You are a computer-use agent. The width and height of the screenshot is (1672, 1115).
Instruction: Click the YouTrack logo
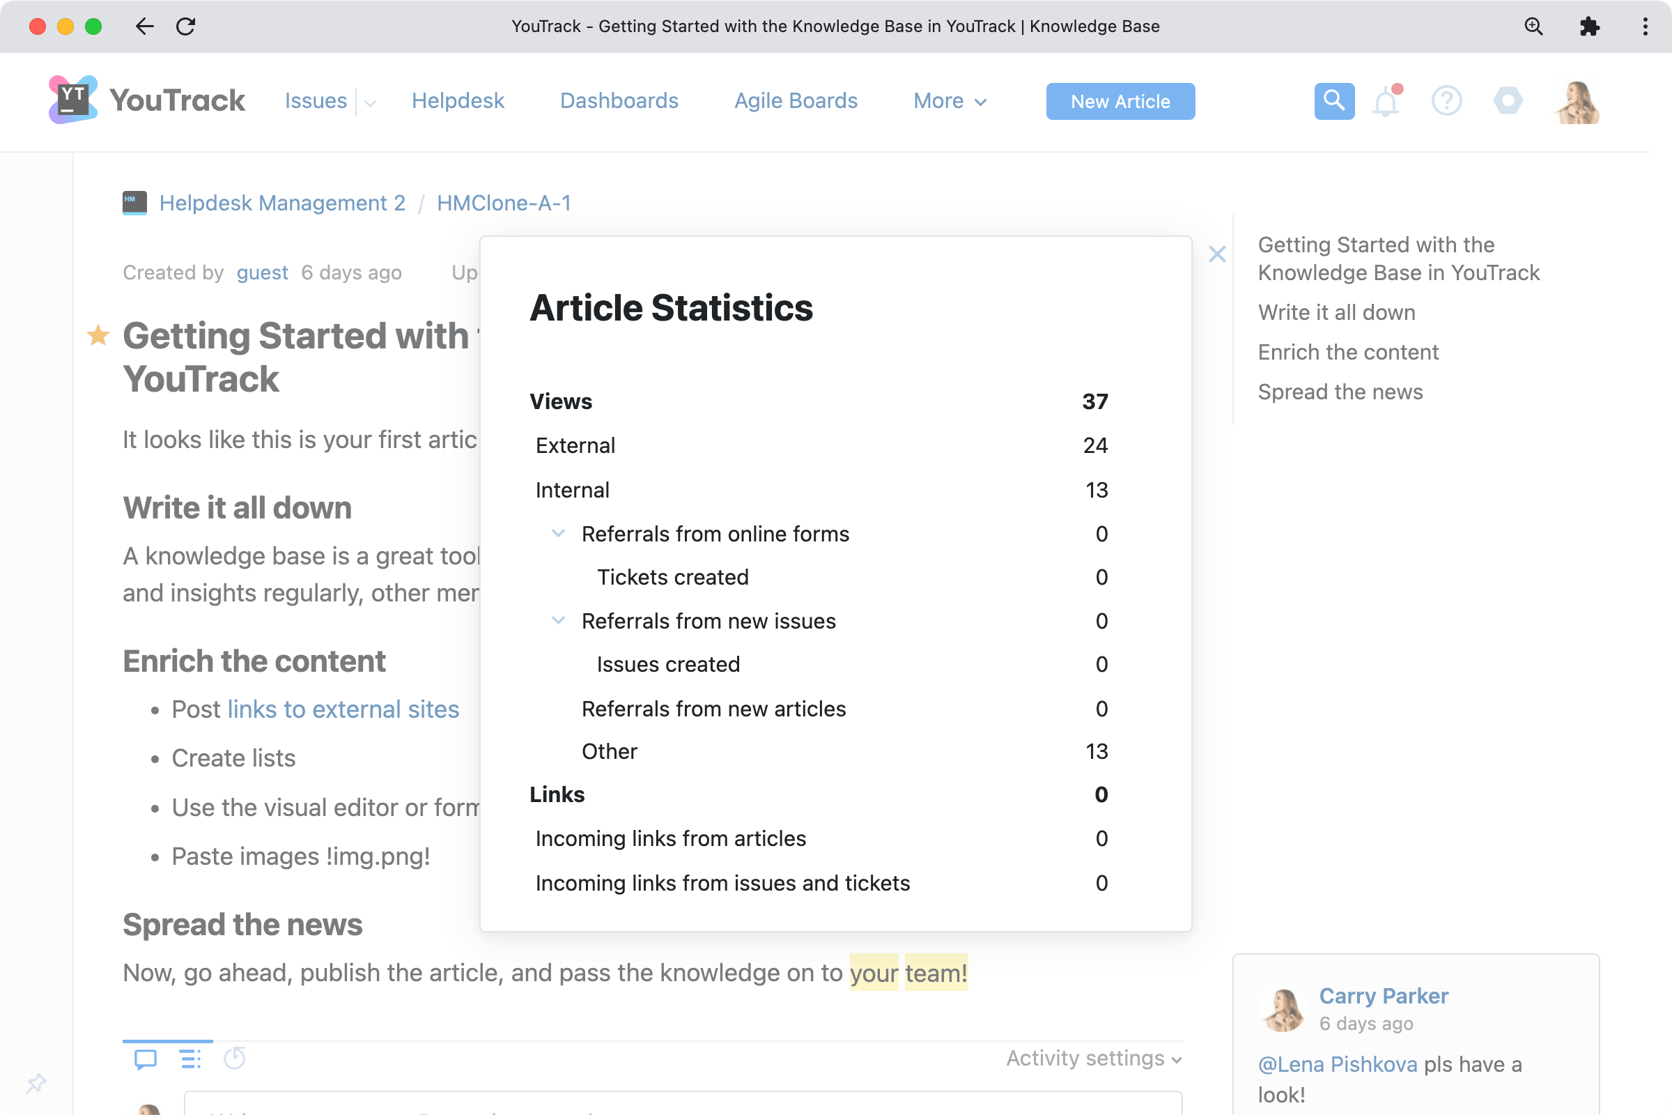tap(73, 100)
